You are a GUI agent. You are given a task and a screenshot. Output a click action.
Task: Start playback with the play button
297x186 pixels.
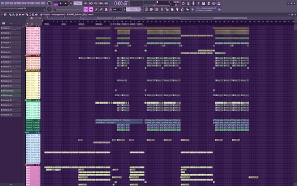coord(61,4)
